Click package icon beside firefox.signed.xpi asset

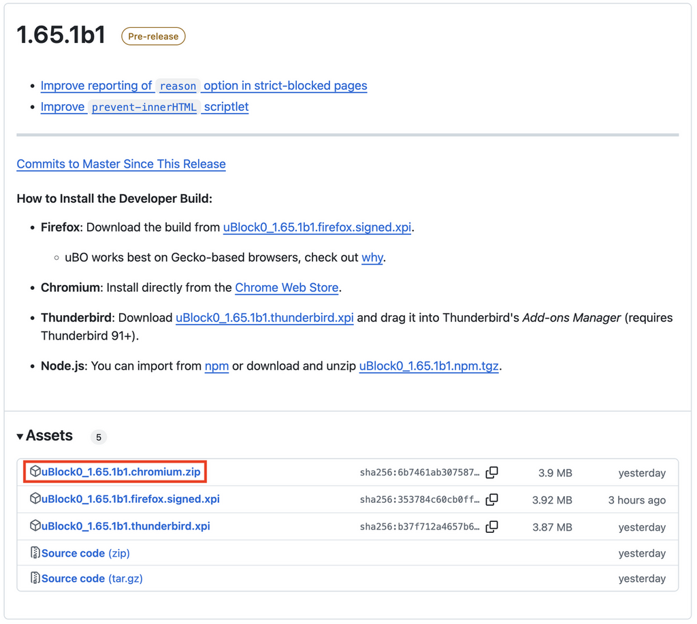click(35, 498)
